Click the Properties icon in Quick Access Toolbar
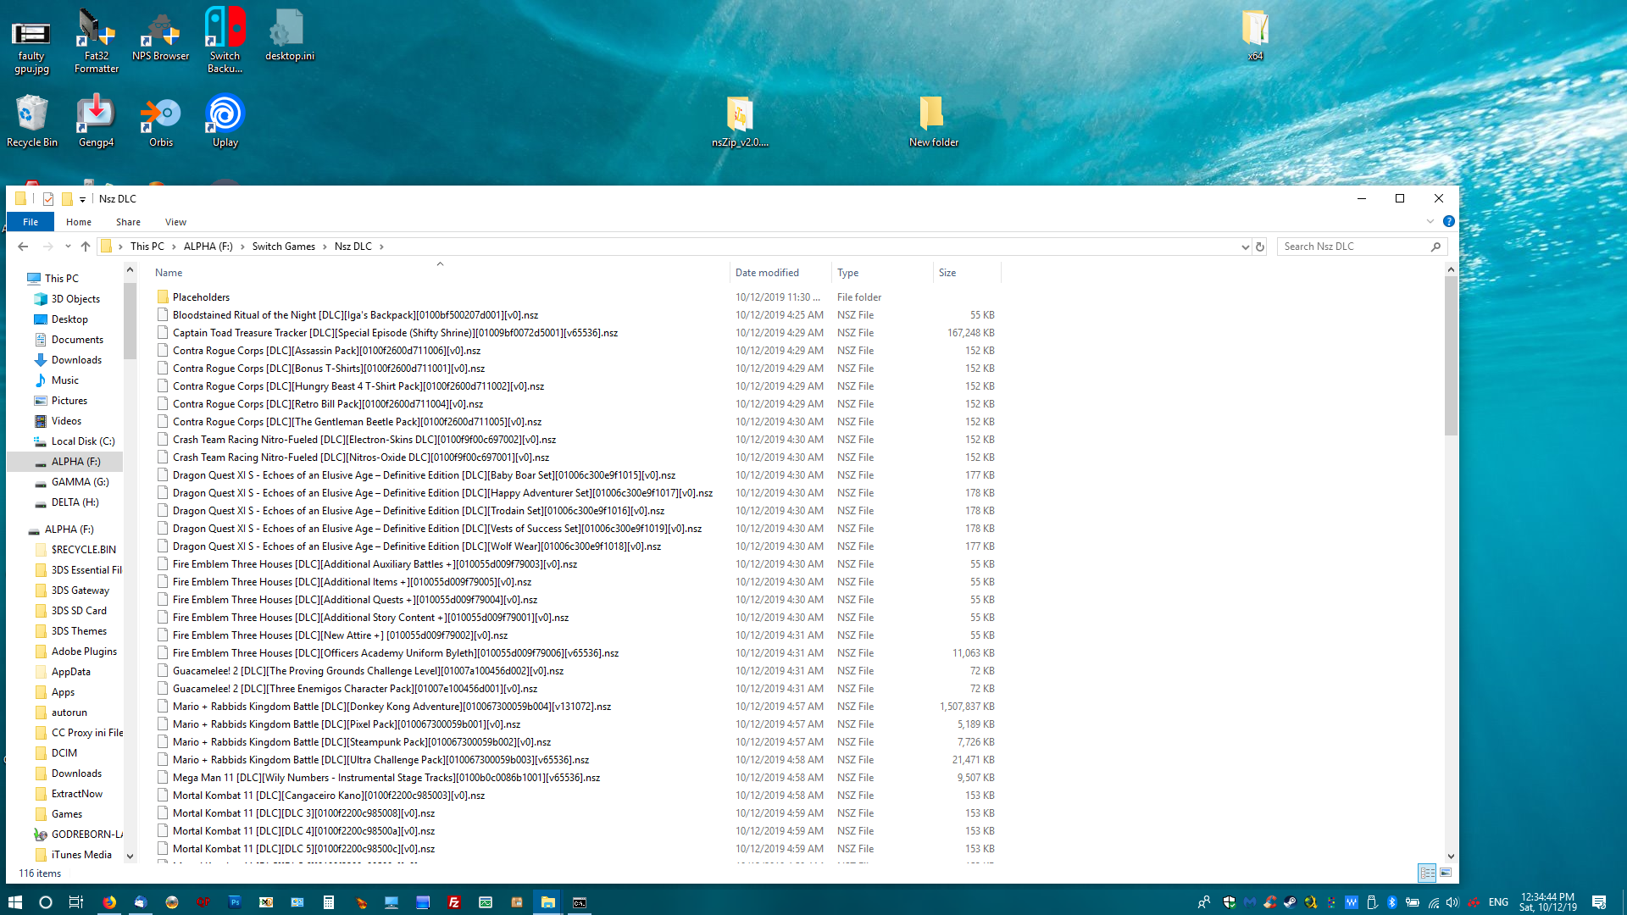This screenshot has height=915, width=1627. coord(48,199)
